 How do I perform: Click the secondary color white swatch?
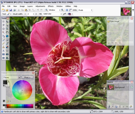[x=8, y=85]
